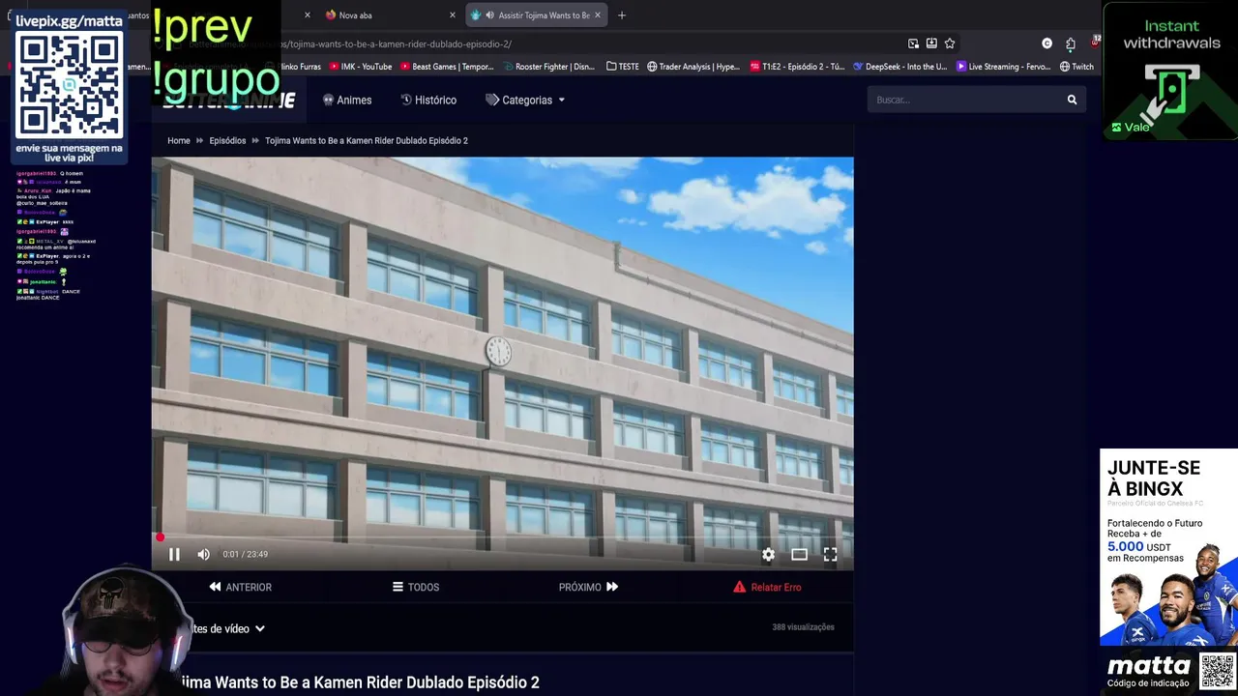Click the 388 visualizações text
Viewport: 1238px width, 696px height.
point(803,627)
